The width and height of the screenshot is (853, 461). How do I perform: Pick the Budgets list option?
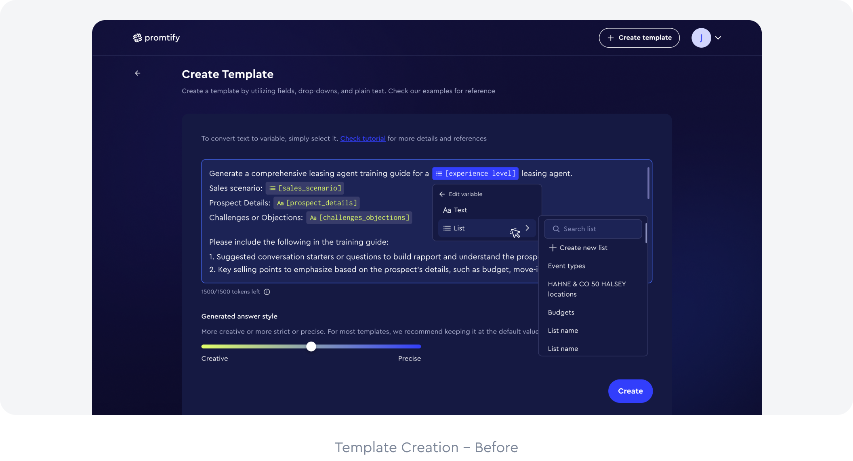(561, 312)
